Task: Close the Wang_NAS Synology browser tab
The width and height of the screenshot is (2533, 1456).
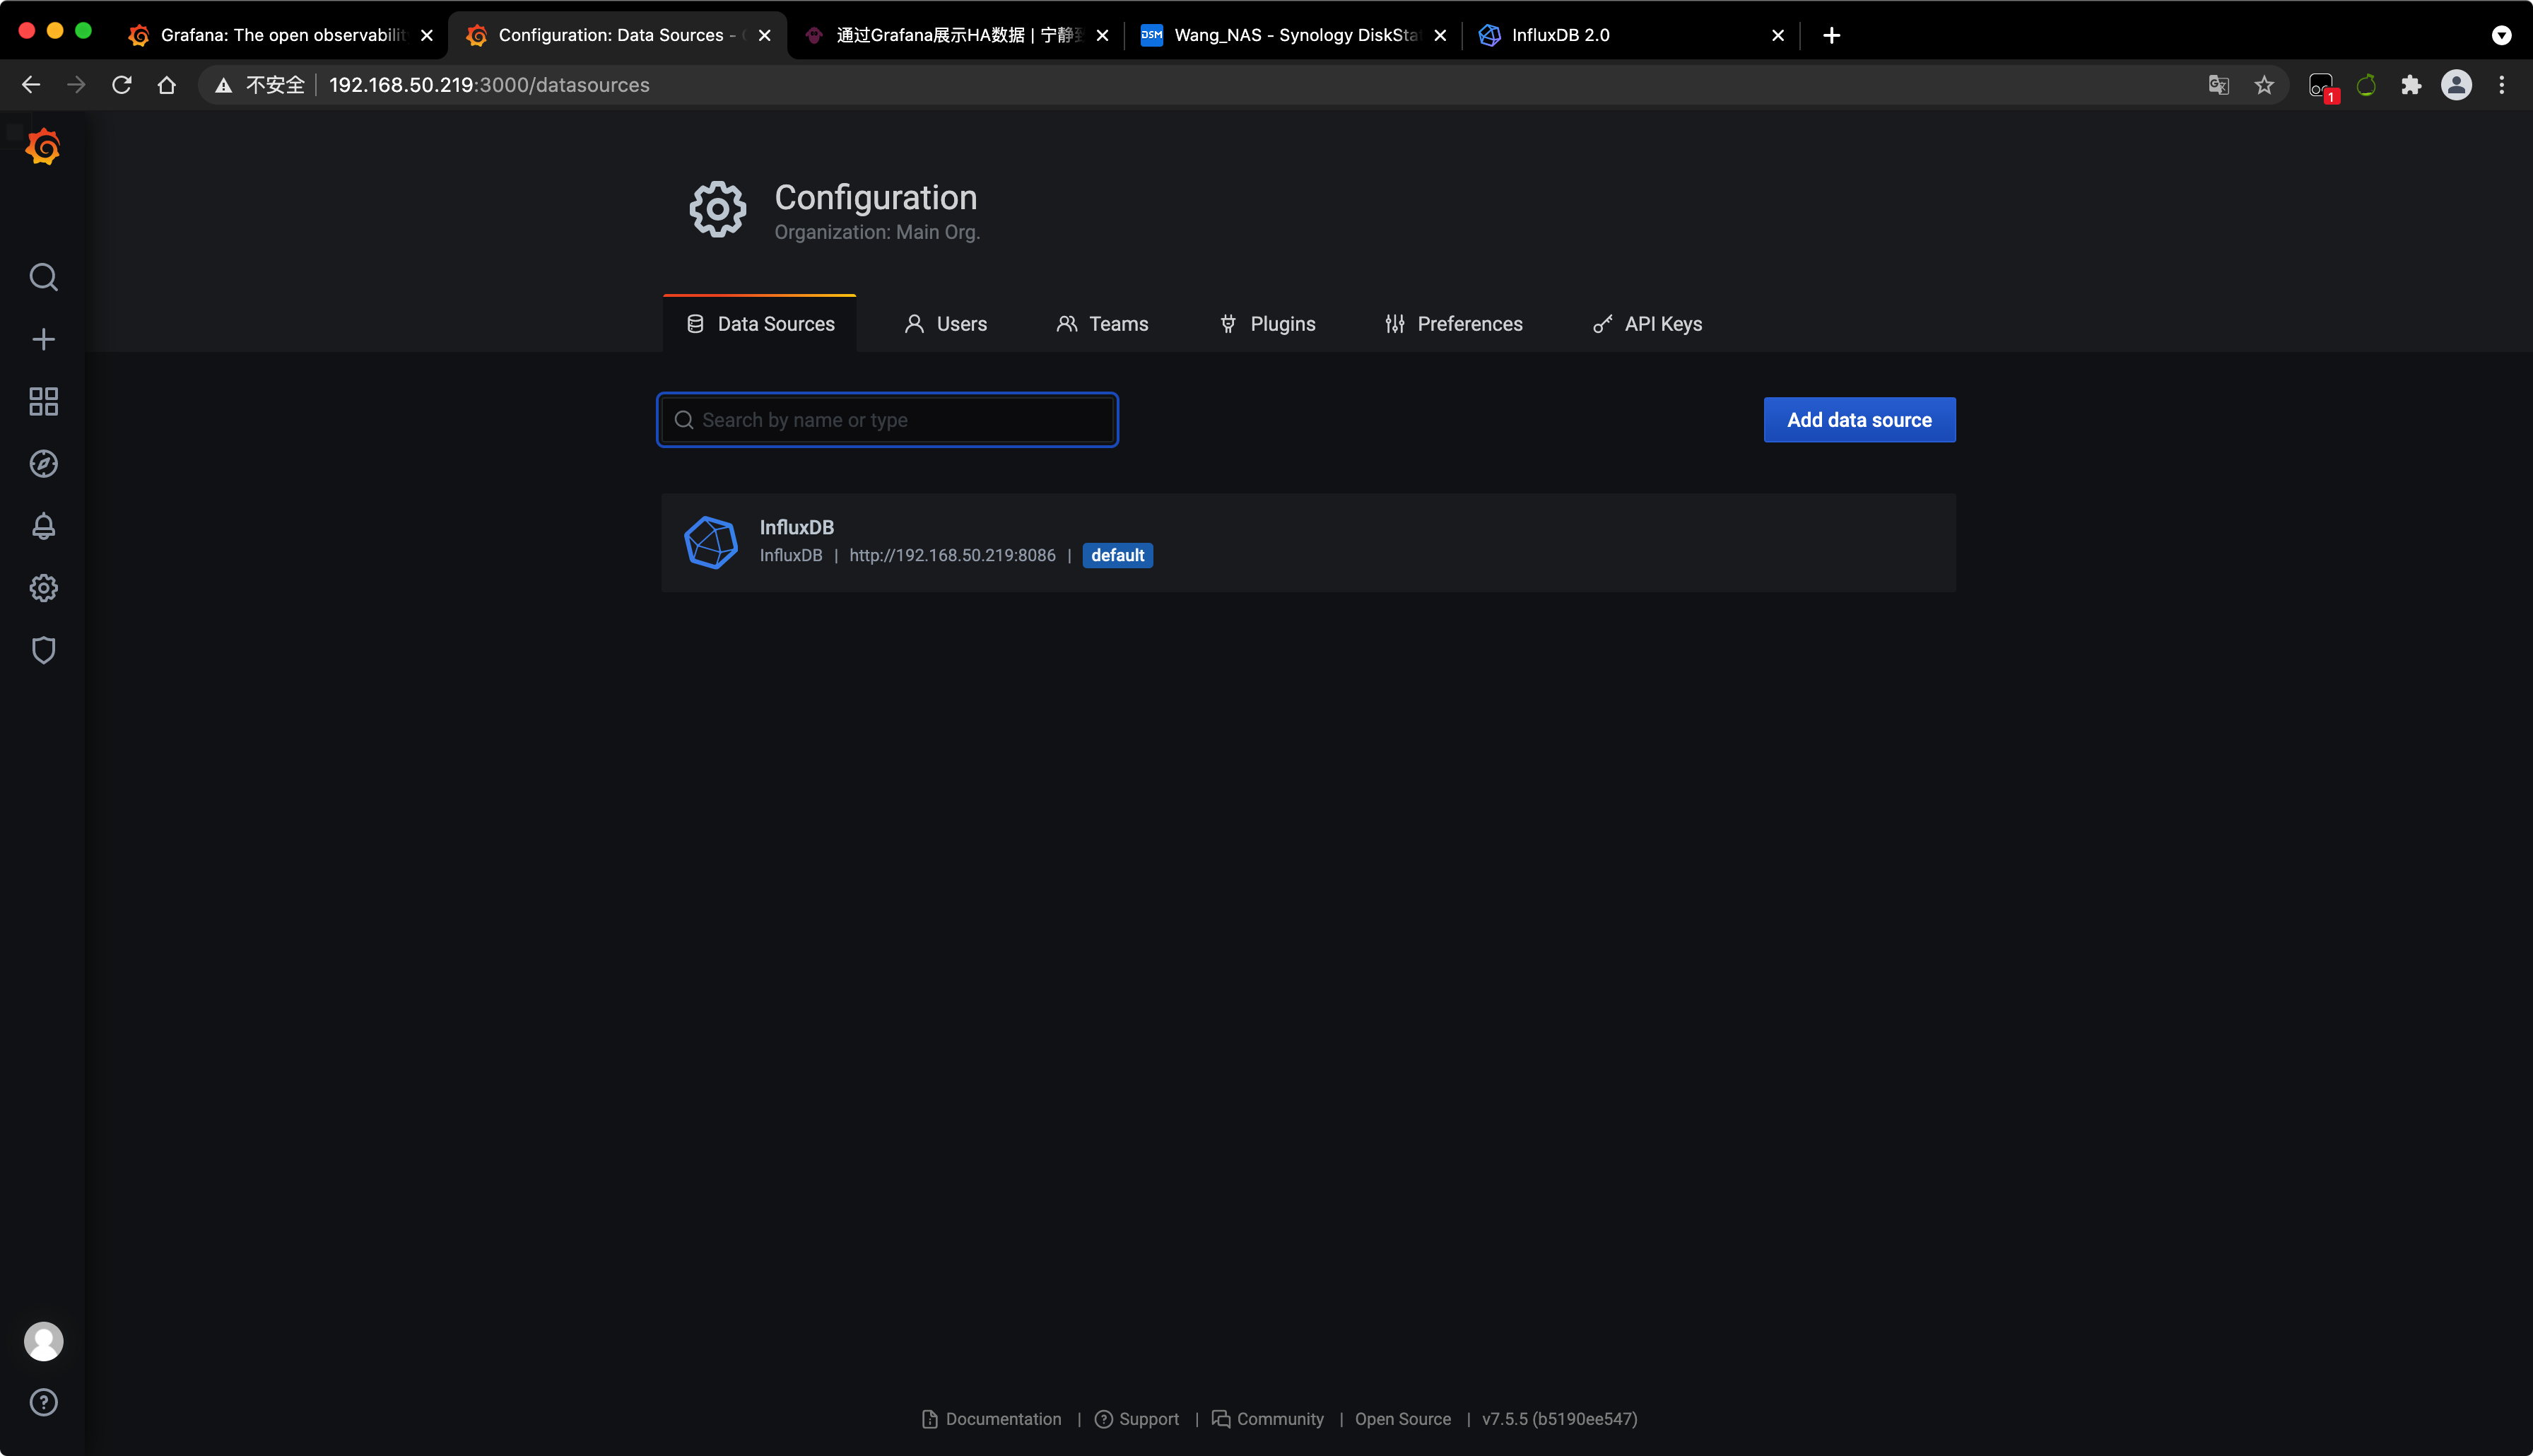Action: pos(1440,35)
